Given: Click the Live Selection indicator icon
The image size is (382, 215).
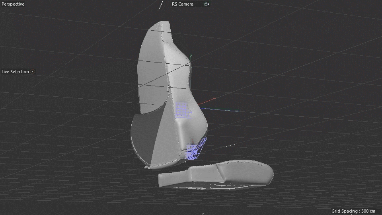Looking at the screenshot, I should pos(32,71).
